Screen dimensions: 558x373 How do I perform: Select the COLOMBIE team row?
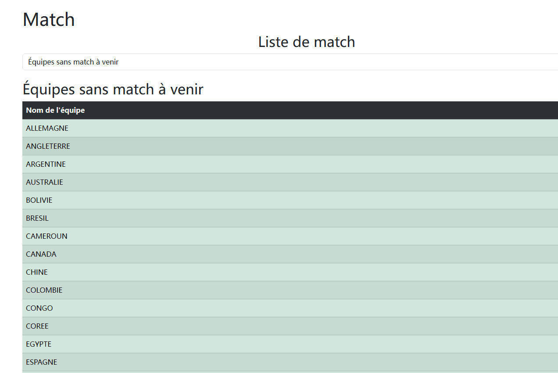[44, 290]
